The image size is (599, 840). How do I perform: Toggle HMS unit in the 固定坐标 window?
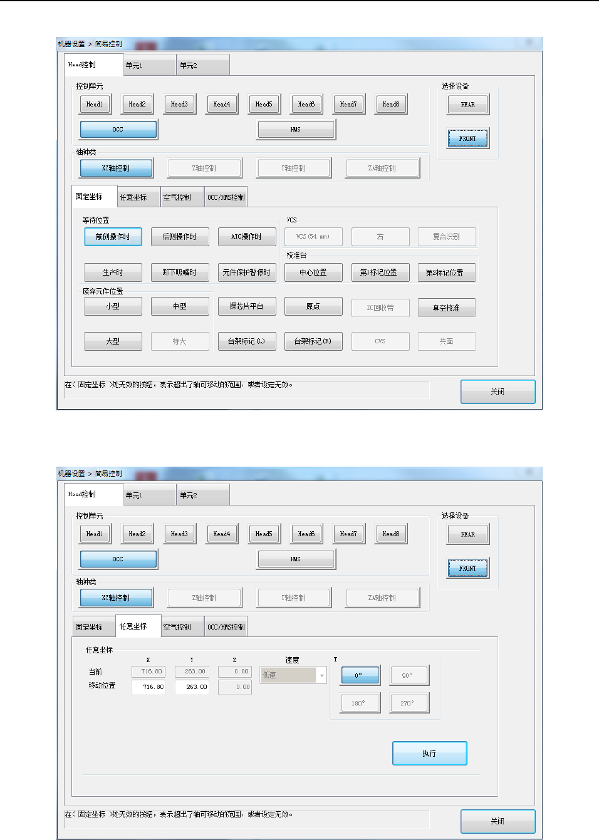(296, 130)
